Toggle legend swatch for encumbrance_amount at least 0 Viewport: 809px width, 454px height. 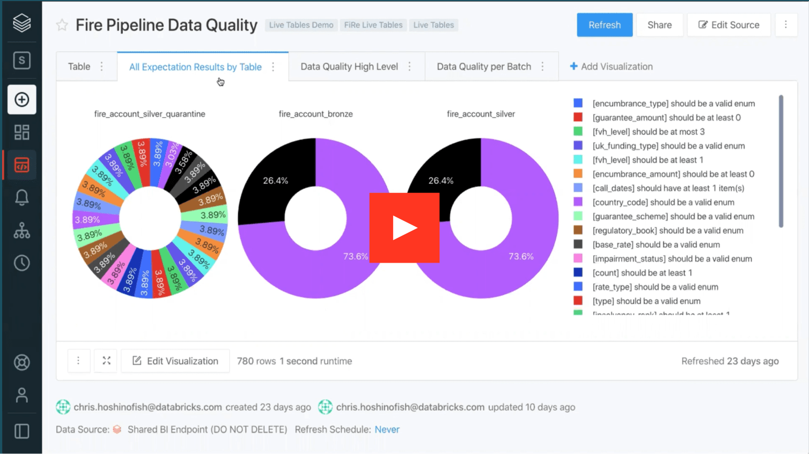click(578, 174)
